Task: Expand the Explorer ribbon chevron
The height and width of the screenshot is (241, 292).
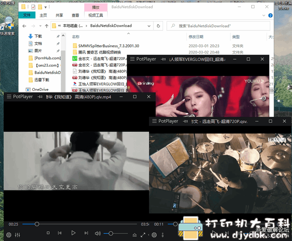Action: coord(264,15)
